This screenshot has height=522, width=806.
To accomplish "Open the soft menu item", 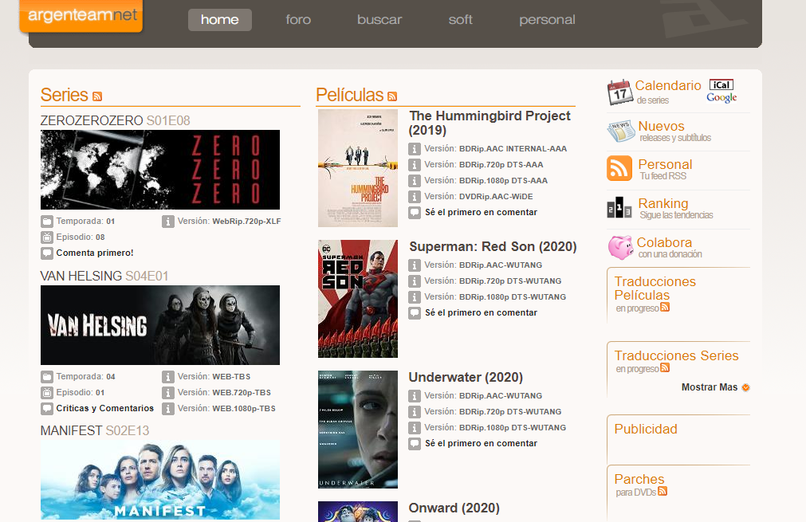I will click(460, 20).
